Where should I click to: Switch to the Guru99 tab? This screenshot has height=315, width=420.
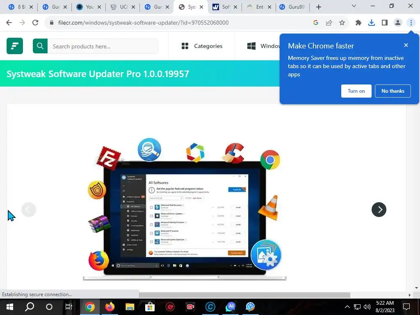[292, 7]
